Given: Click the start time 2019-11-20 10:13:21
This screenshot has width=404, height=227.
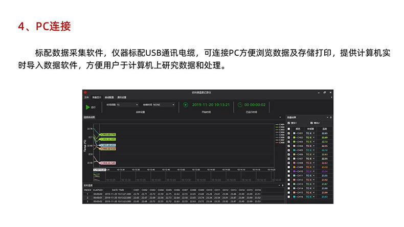Looking at the screenshot, I should coord(211,105).
